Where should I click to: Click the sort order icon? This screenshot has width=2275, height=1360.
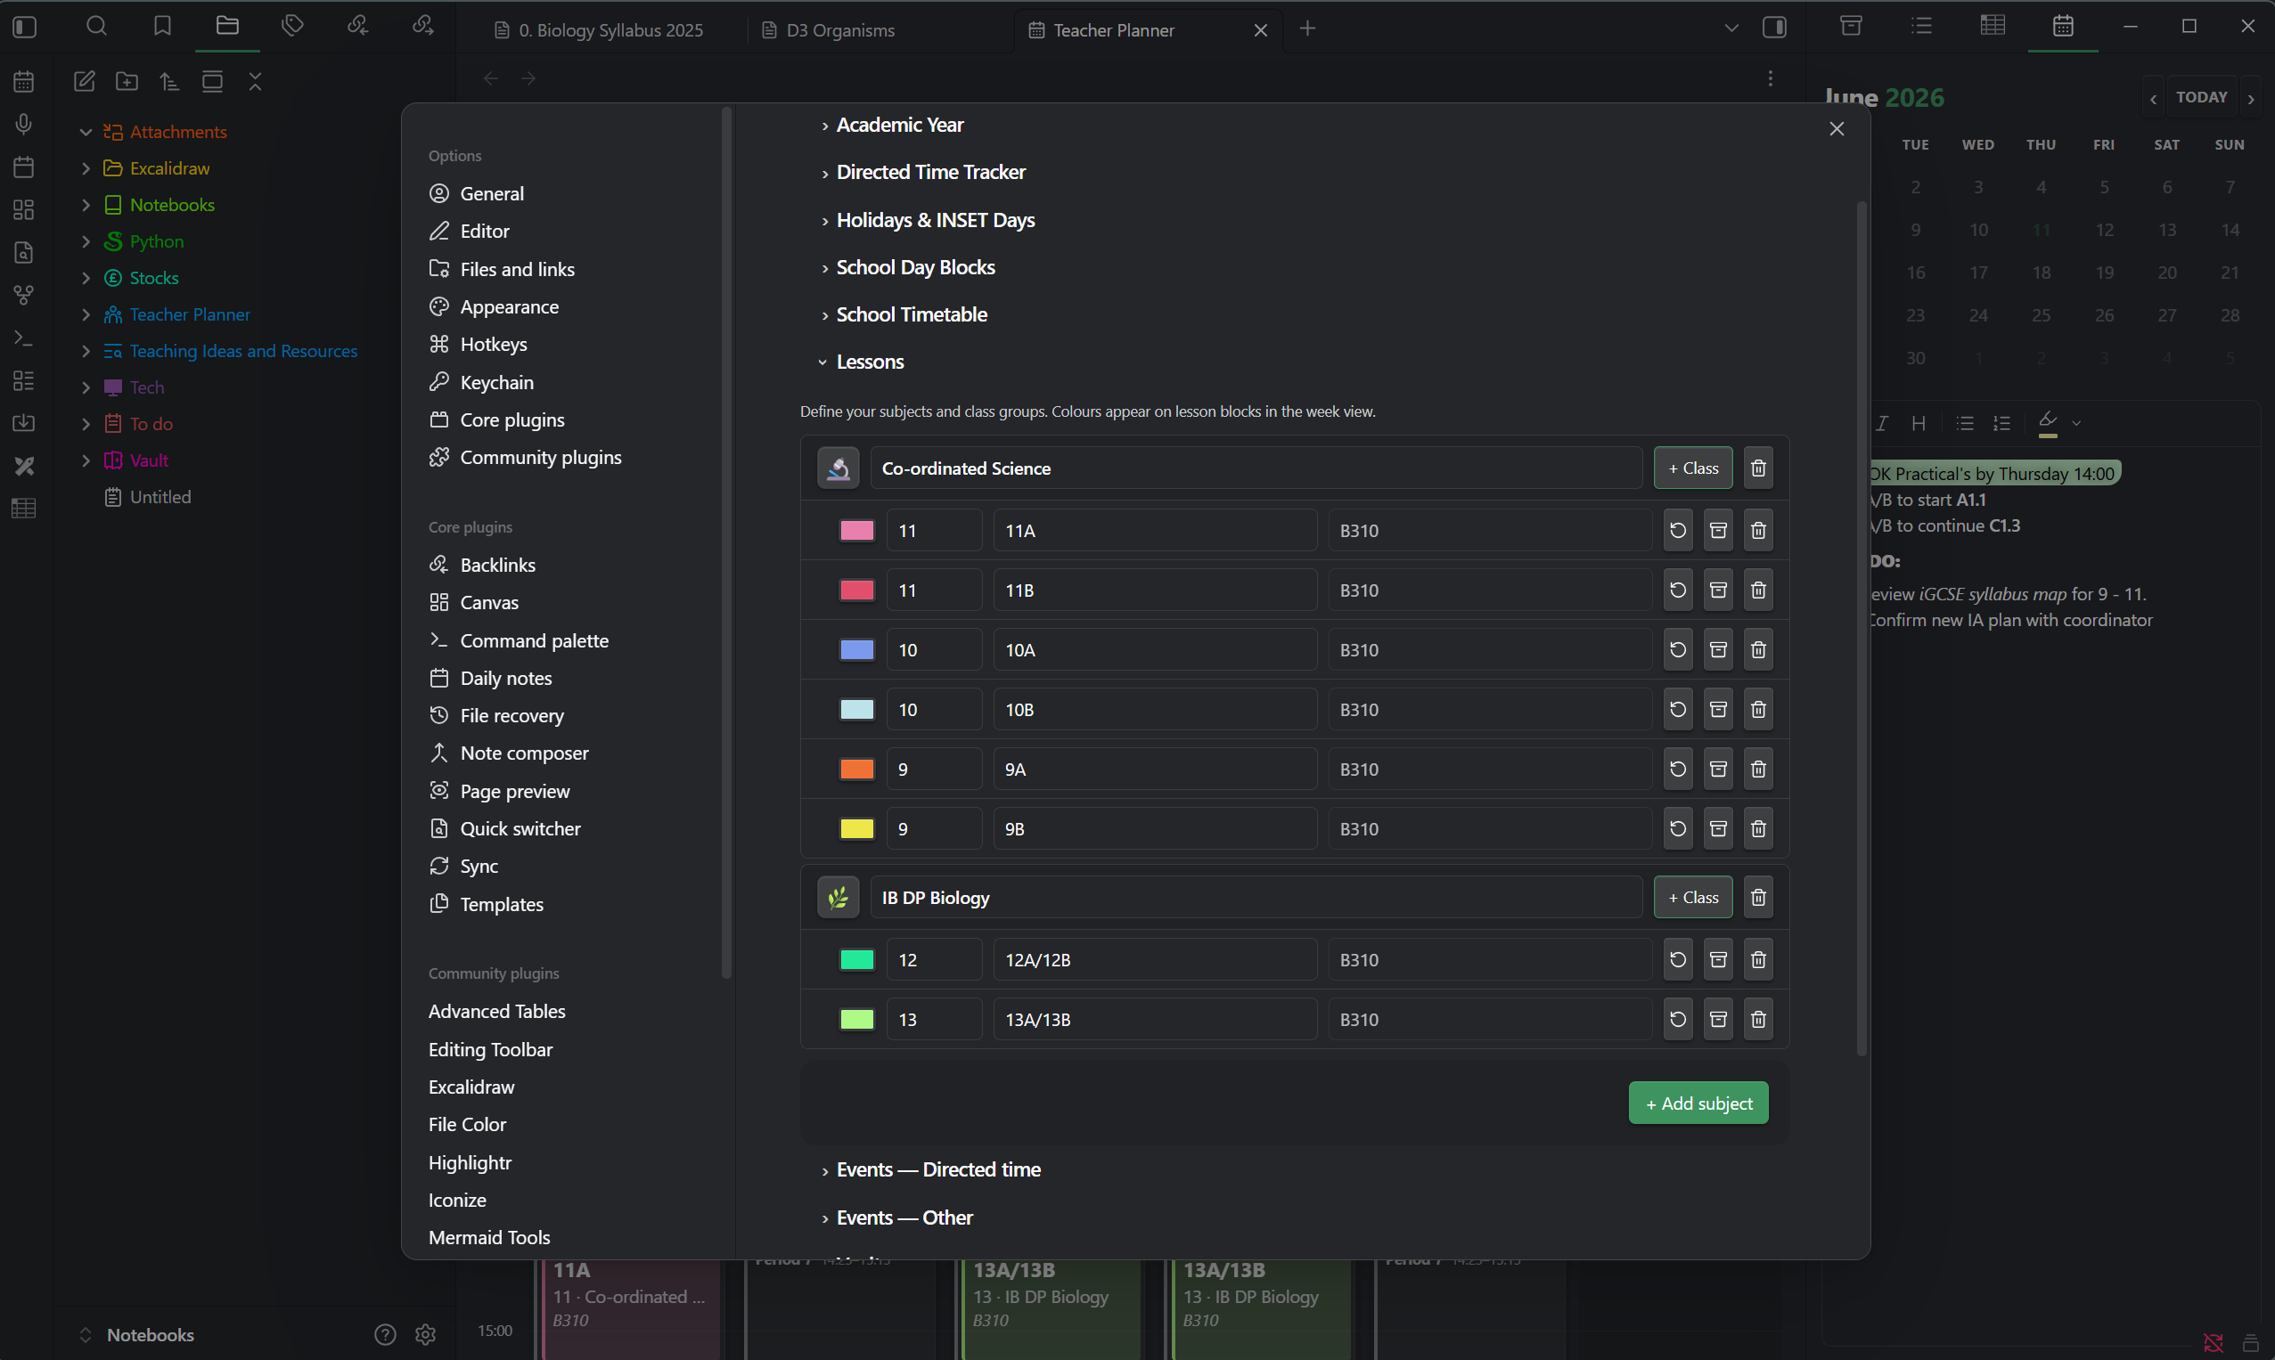(169, 82)
